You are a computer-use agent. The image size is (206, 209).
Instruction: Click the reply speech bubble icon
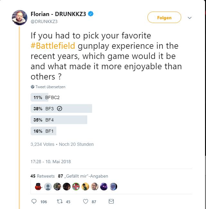(x=34, y=202)
